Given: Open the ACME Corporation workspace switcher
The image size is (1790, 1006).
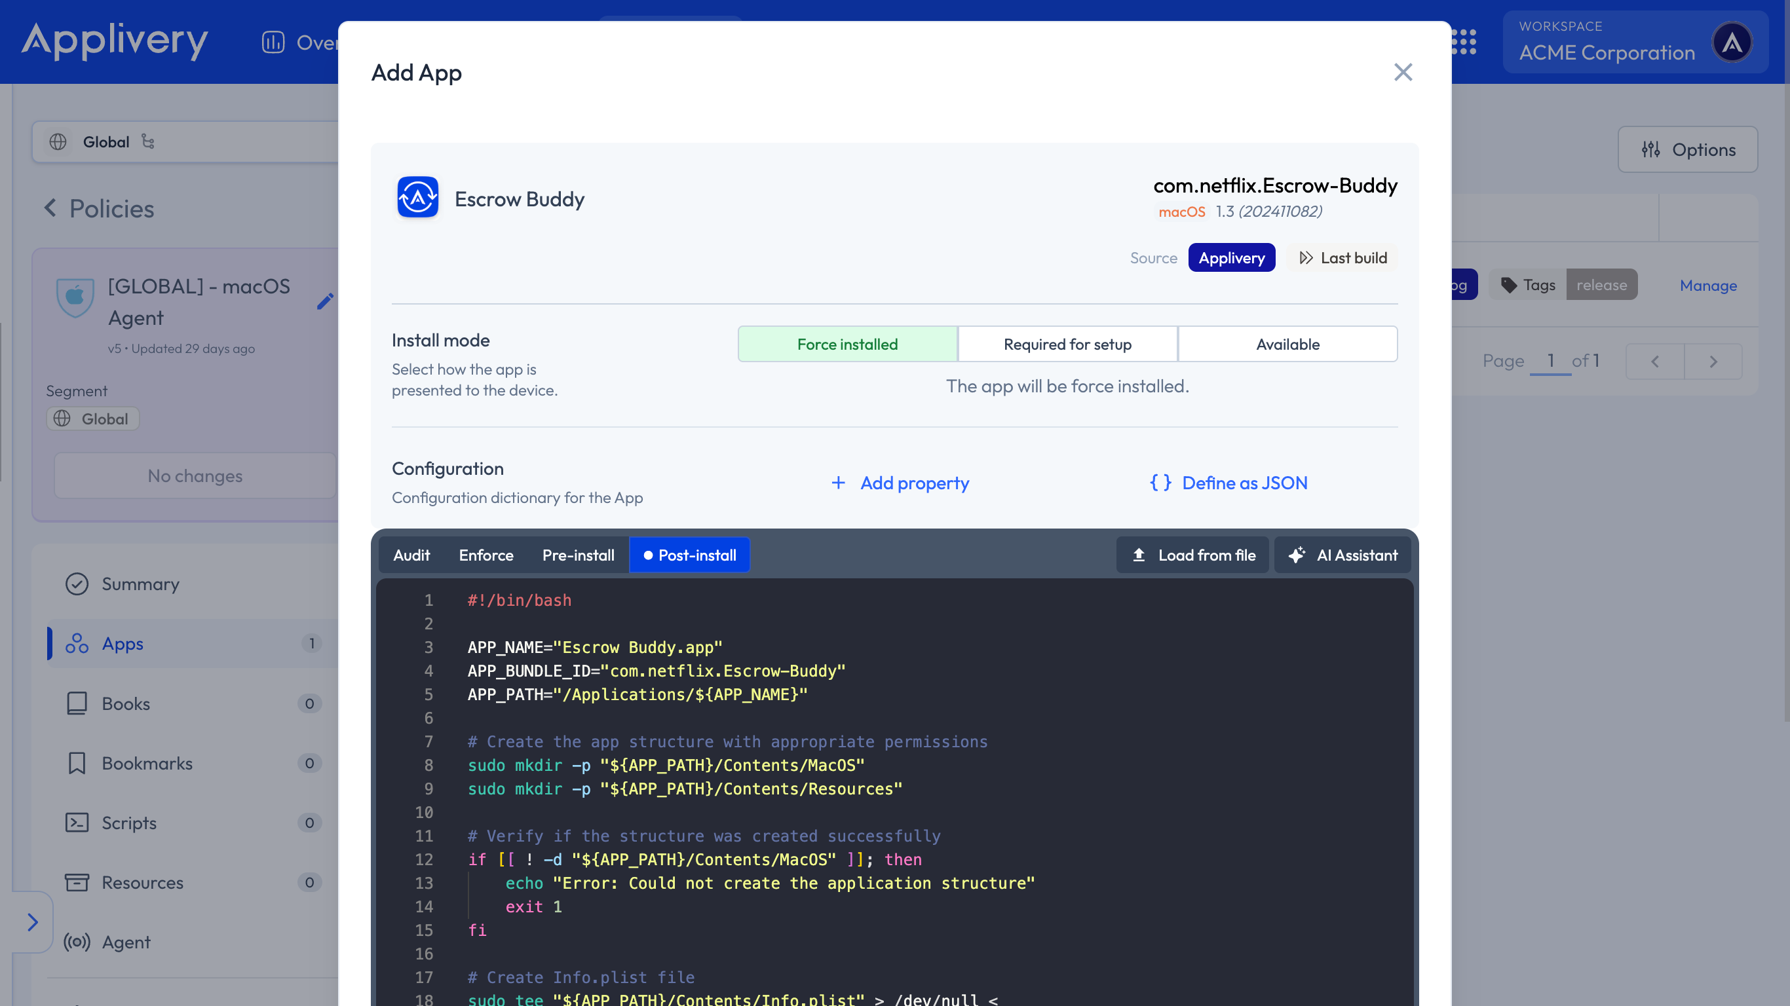Looking at the screenshot, I should (1635, 43).
